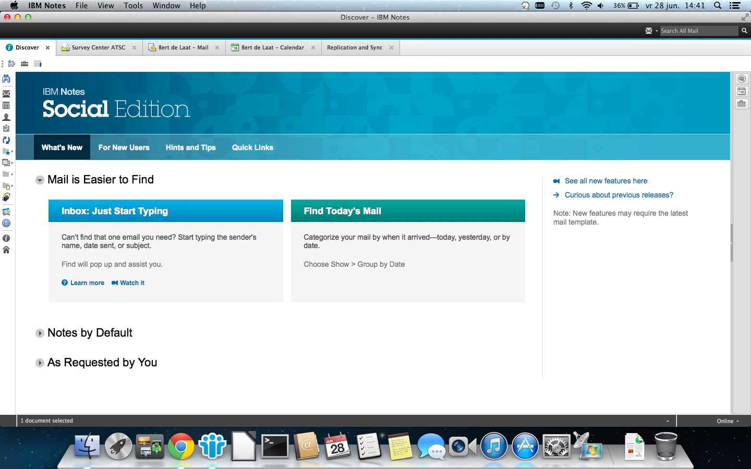Open the picture widget icon in sidebar
751x469 pixels.
tap(6, 212)
